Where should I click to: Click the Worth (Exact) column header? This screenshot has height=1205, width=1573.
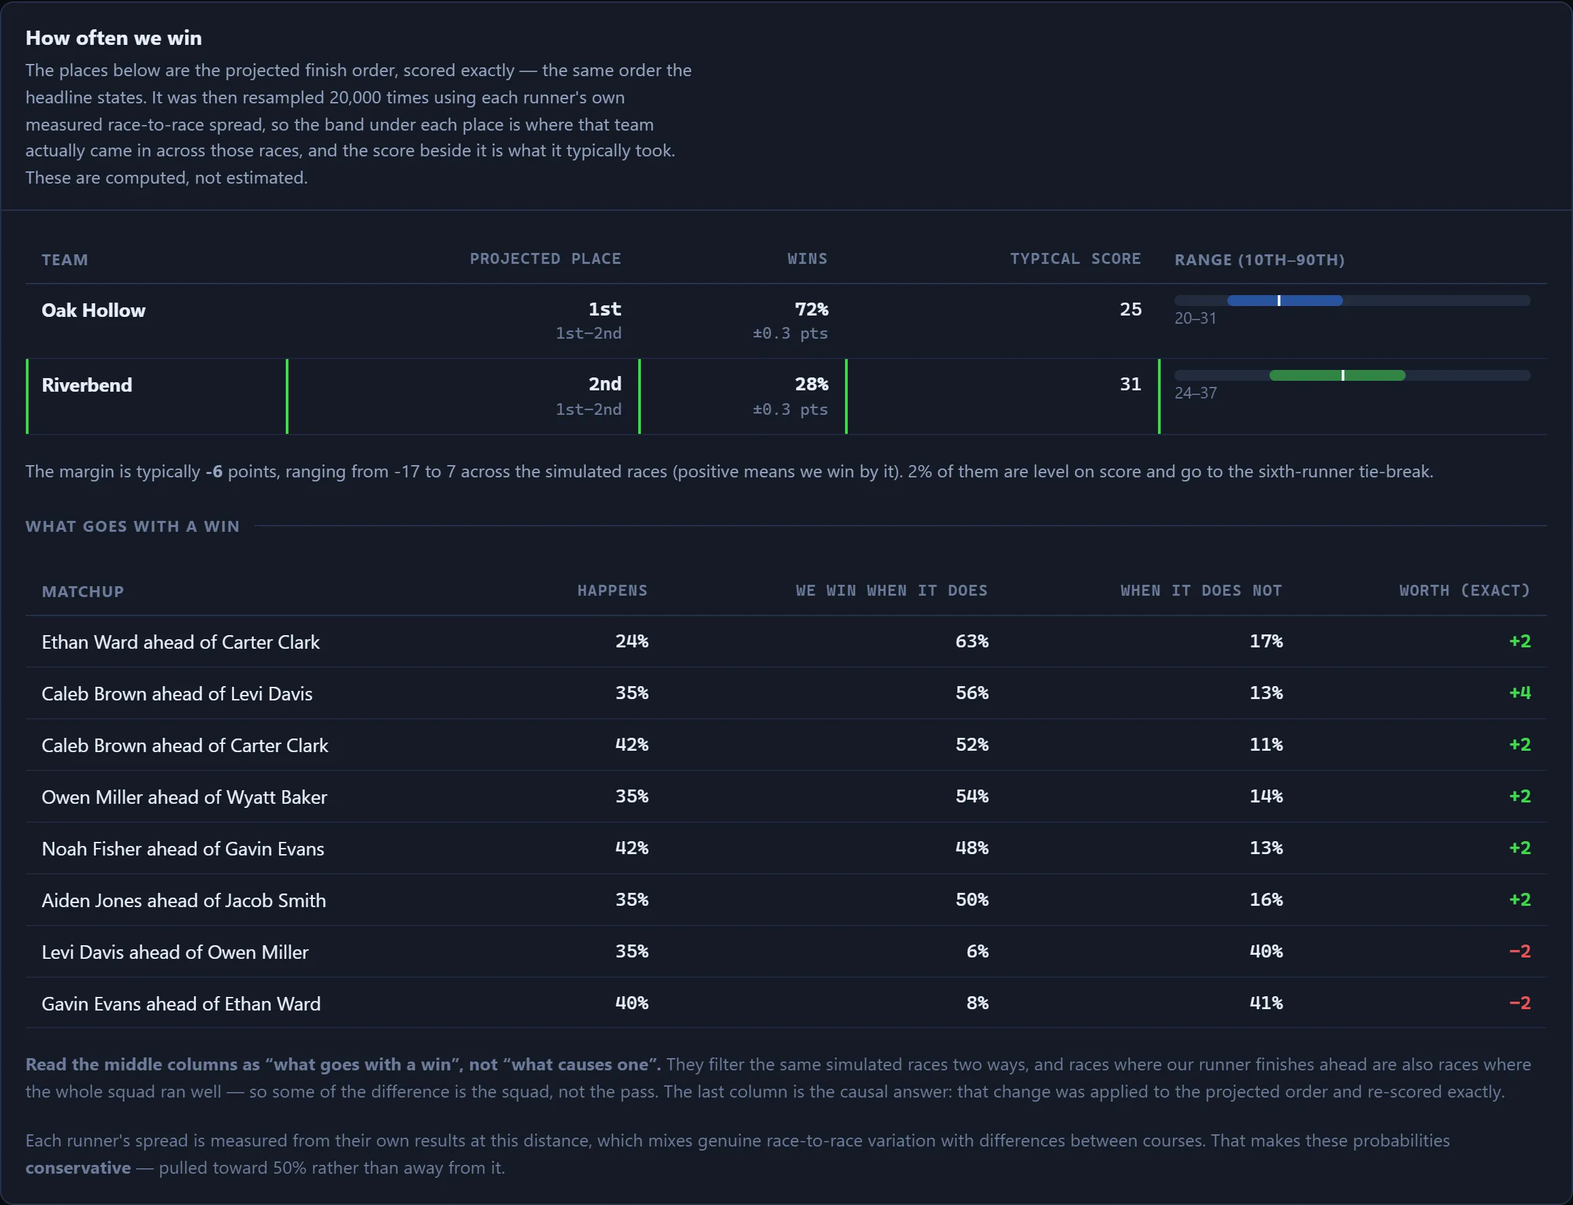(1465, 590)
